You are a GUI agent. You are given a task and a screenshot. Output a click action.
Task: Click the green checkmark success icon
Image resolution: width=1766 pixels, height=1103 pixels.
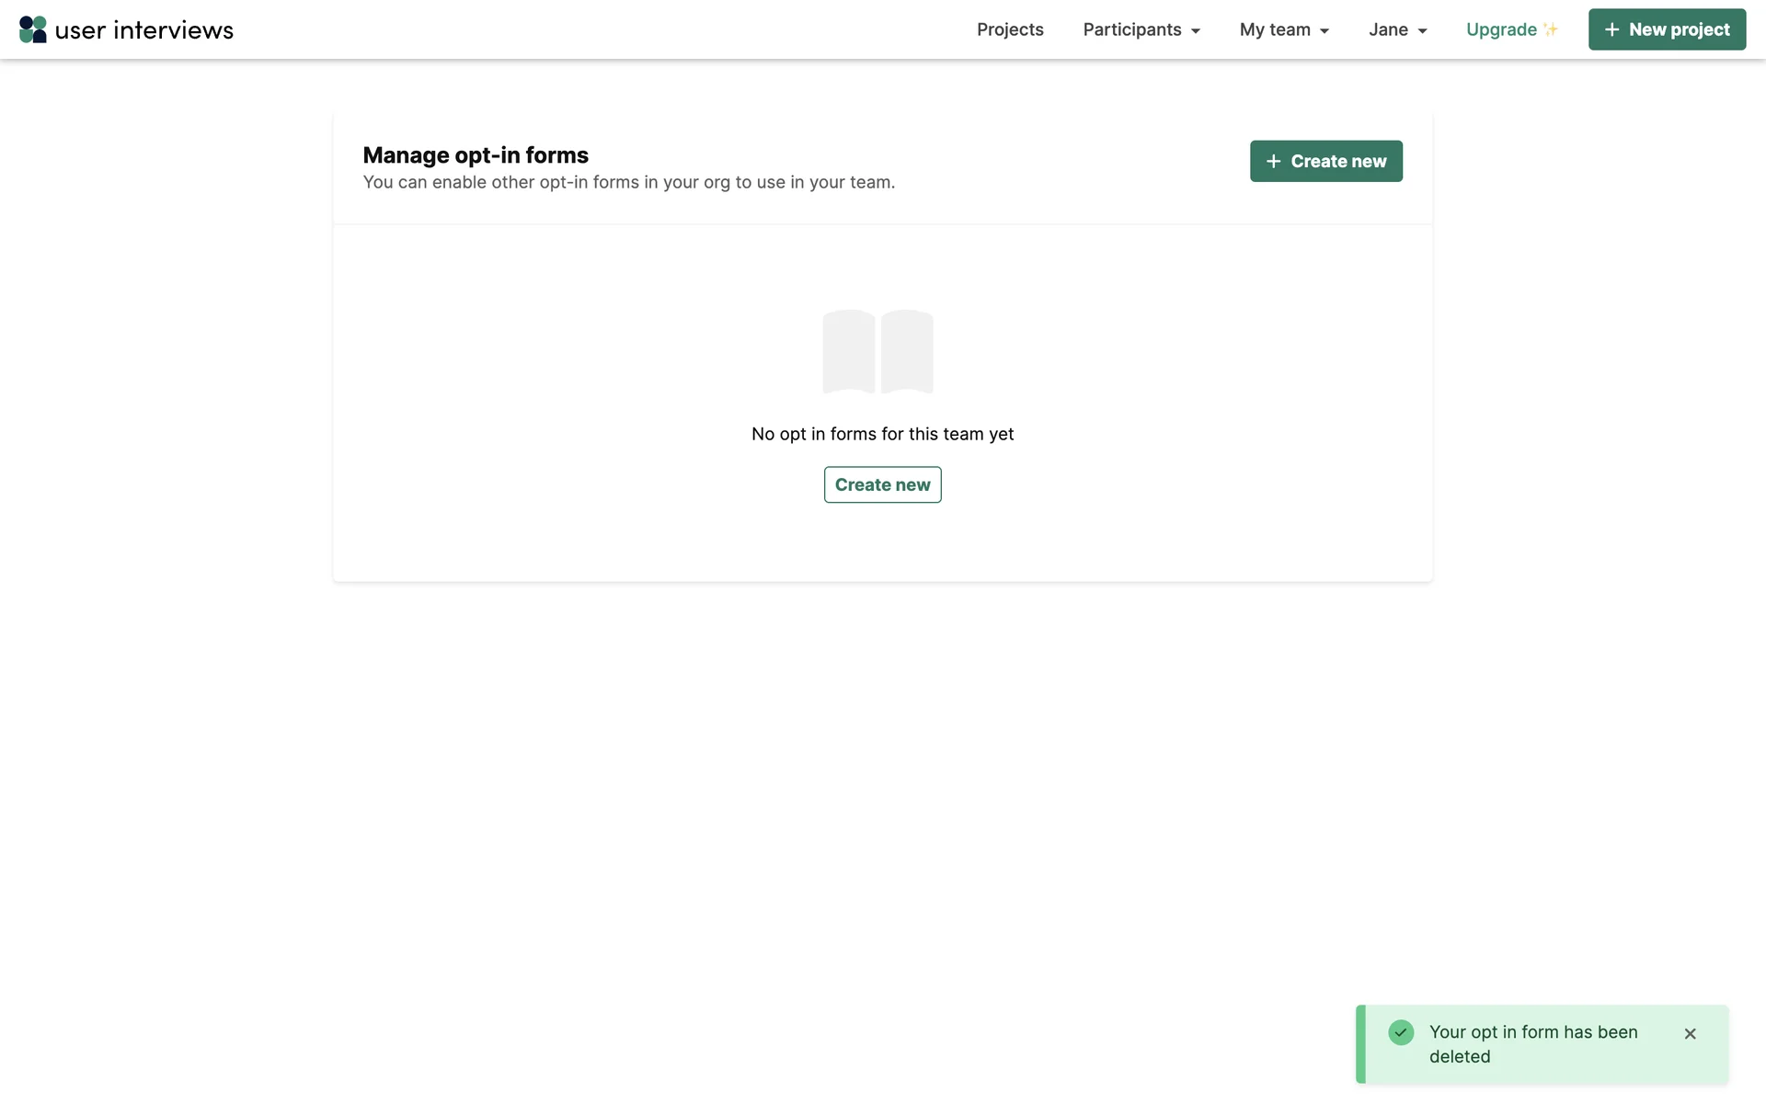pyautogui.click(x=1401, y=1032)
